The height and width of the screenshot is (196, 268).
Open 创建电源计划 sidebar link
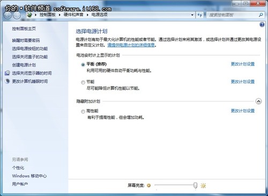click(x=24, y=65)
